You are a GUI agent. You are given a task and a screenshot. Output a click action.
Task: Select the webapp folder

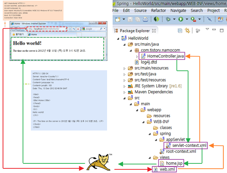[154, 110]
